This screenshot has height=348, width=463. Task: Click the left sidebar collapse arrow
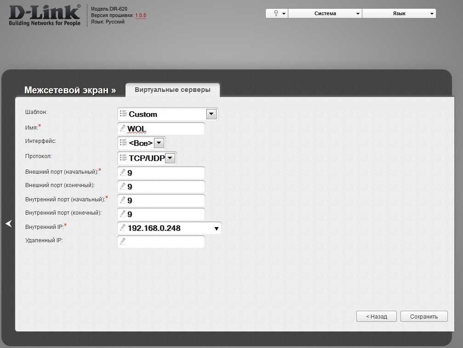9,224
